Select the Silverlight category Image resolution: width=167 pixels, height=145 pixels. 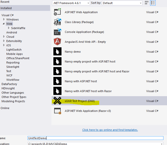[x=13, y=67]
